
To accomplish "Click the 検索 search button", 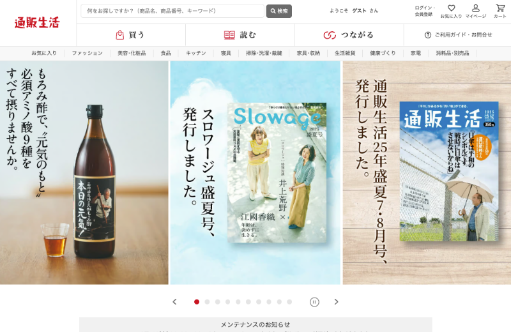I will 279,11.
